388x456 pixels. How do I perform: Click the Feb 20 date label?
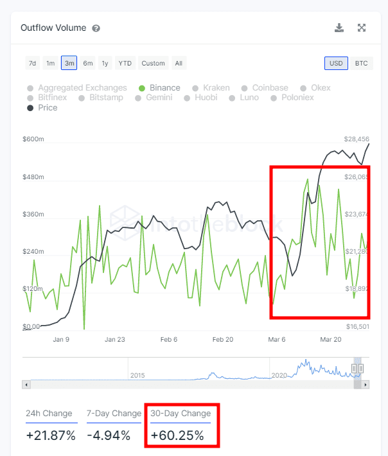[x=223, y=339]
